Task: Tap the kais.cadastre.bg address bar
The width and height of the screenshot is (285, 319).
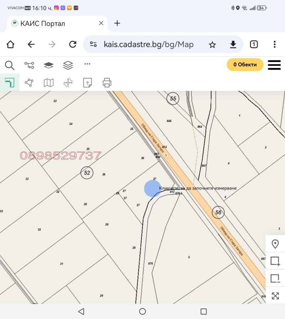Action: tap(148, 44)
